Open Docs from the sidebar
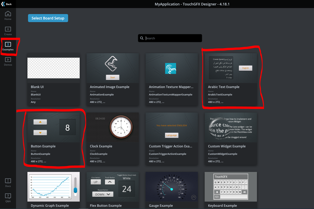The width and height of the screenshot is (314, 209). (x=8, y=183)
